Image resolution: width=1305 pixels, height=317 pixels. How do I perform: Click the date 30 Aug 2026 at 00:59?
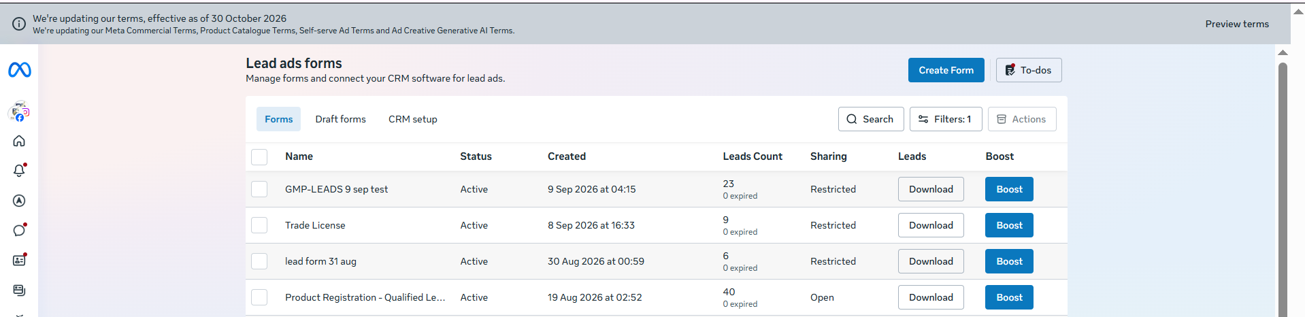point(596,261)
